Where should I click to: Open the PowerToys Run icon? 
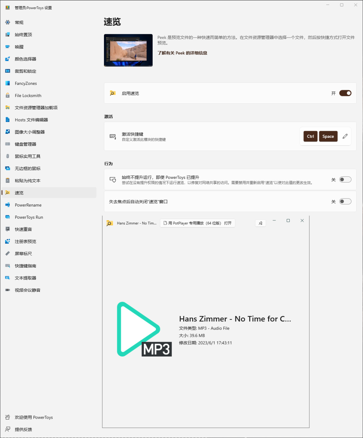[7, 217]
